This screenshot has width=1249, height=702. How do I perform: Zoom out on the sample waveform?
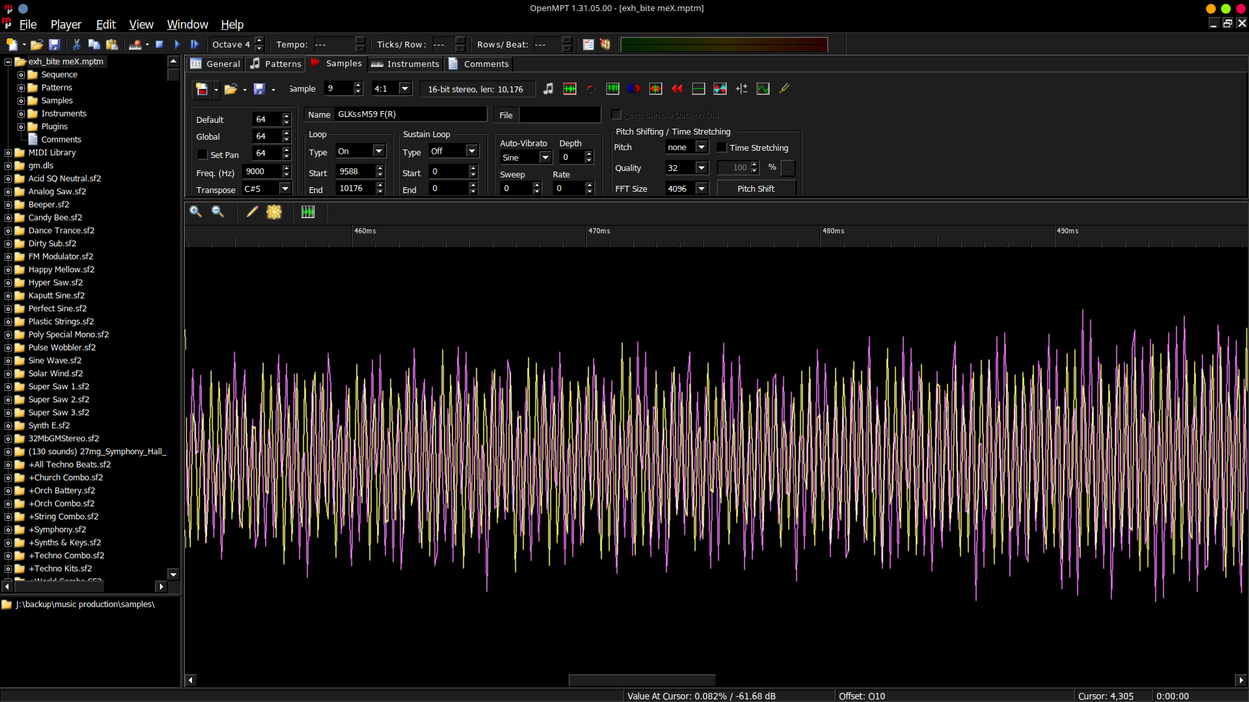pyautogui.click(x=218, y=212)
